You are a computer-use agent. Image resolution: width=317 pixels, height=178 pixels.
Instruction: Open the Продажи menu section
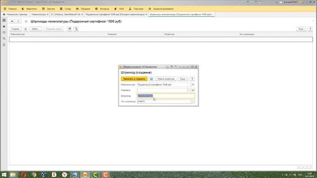pyautogui.click(x=83, y=9)
